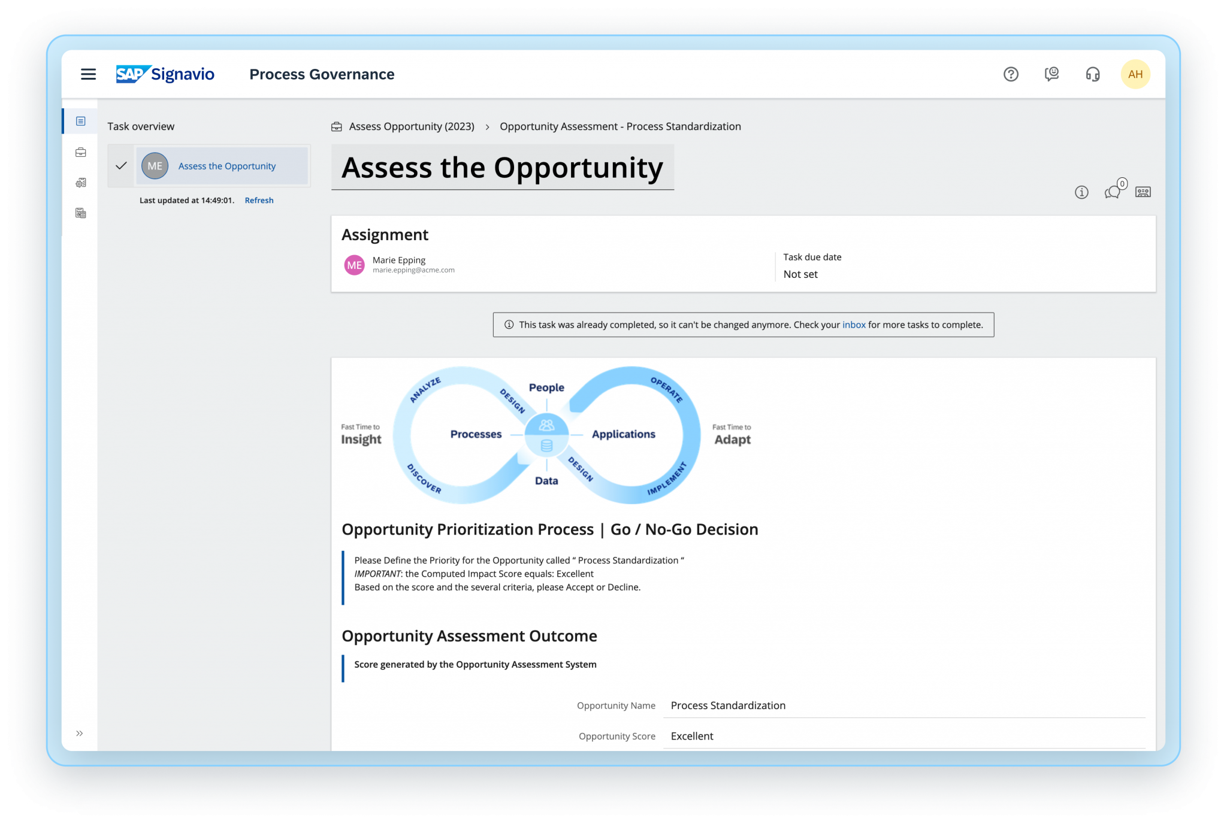View task details via the info circle icon

click(1081, 192)
